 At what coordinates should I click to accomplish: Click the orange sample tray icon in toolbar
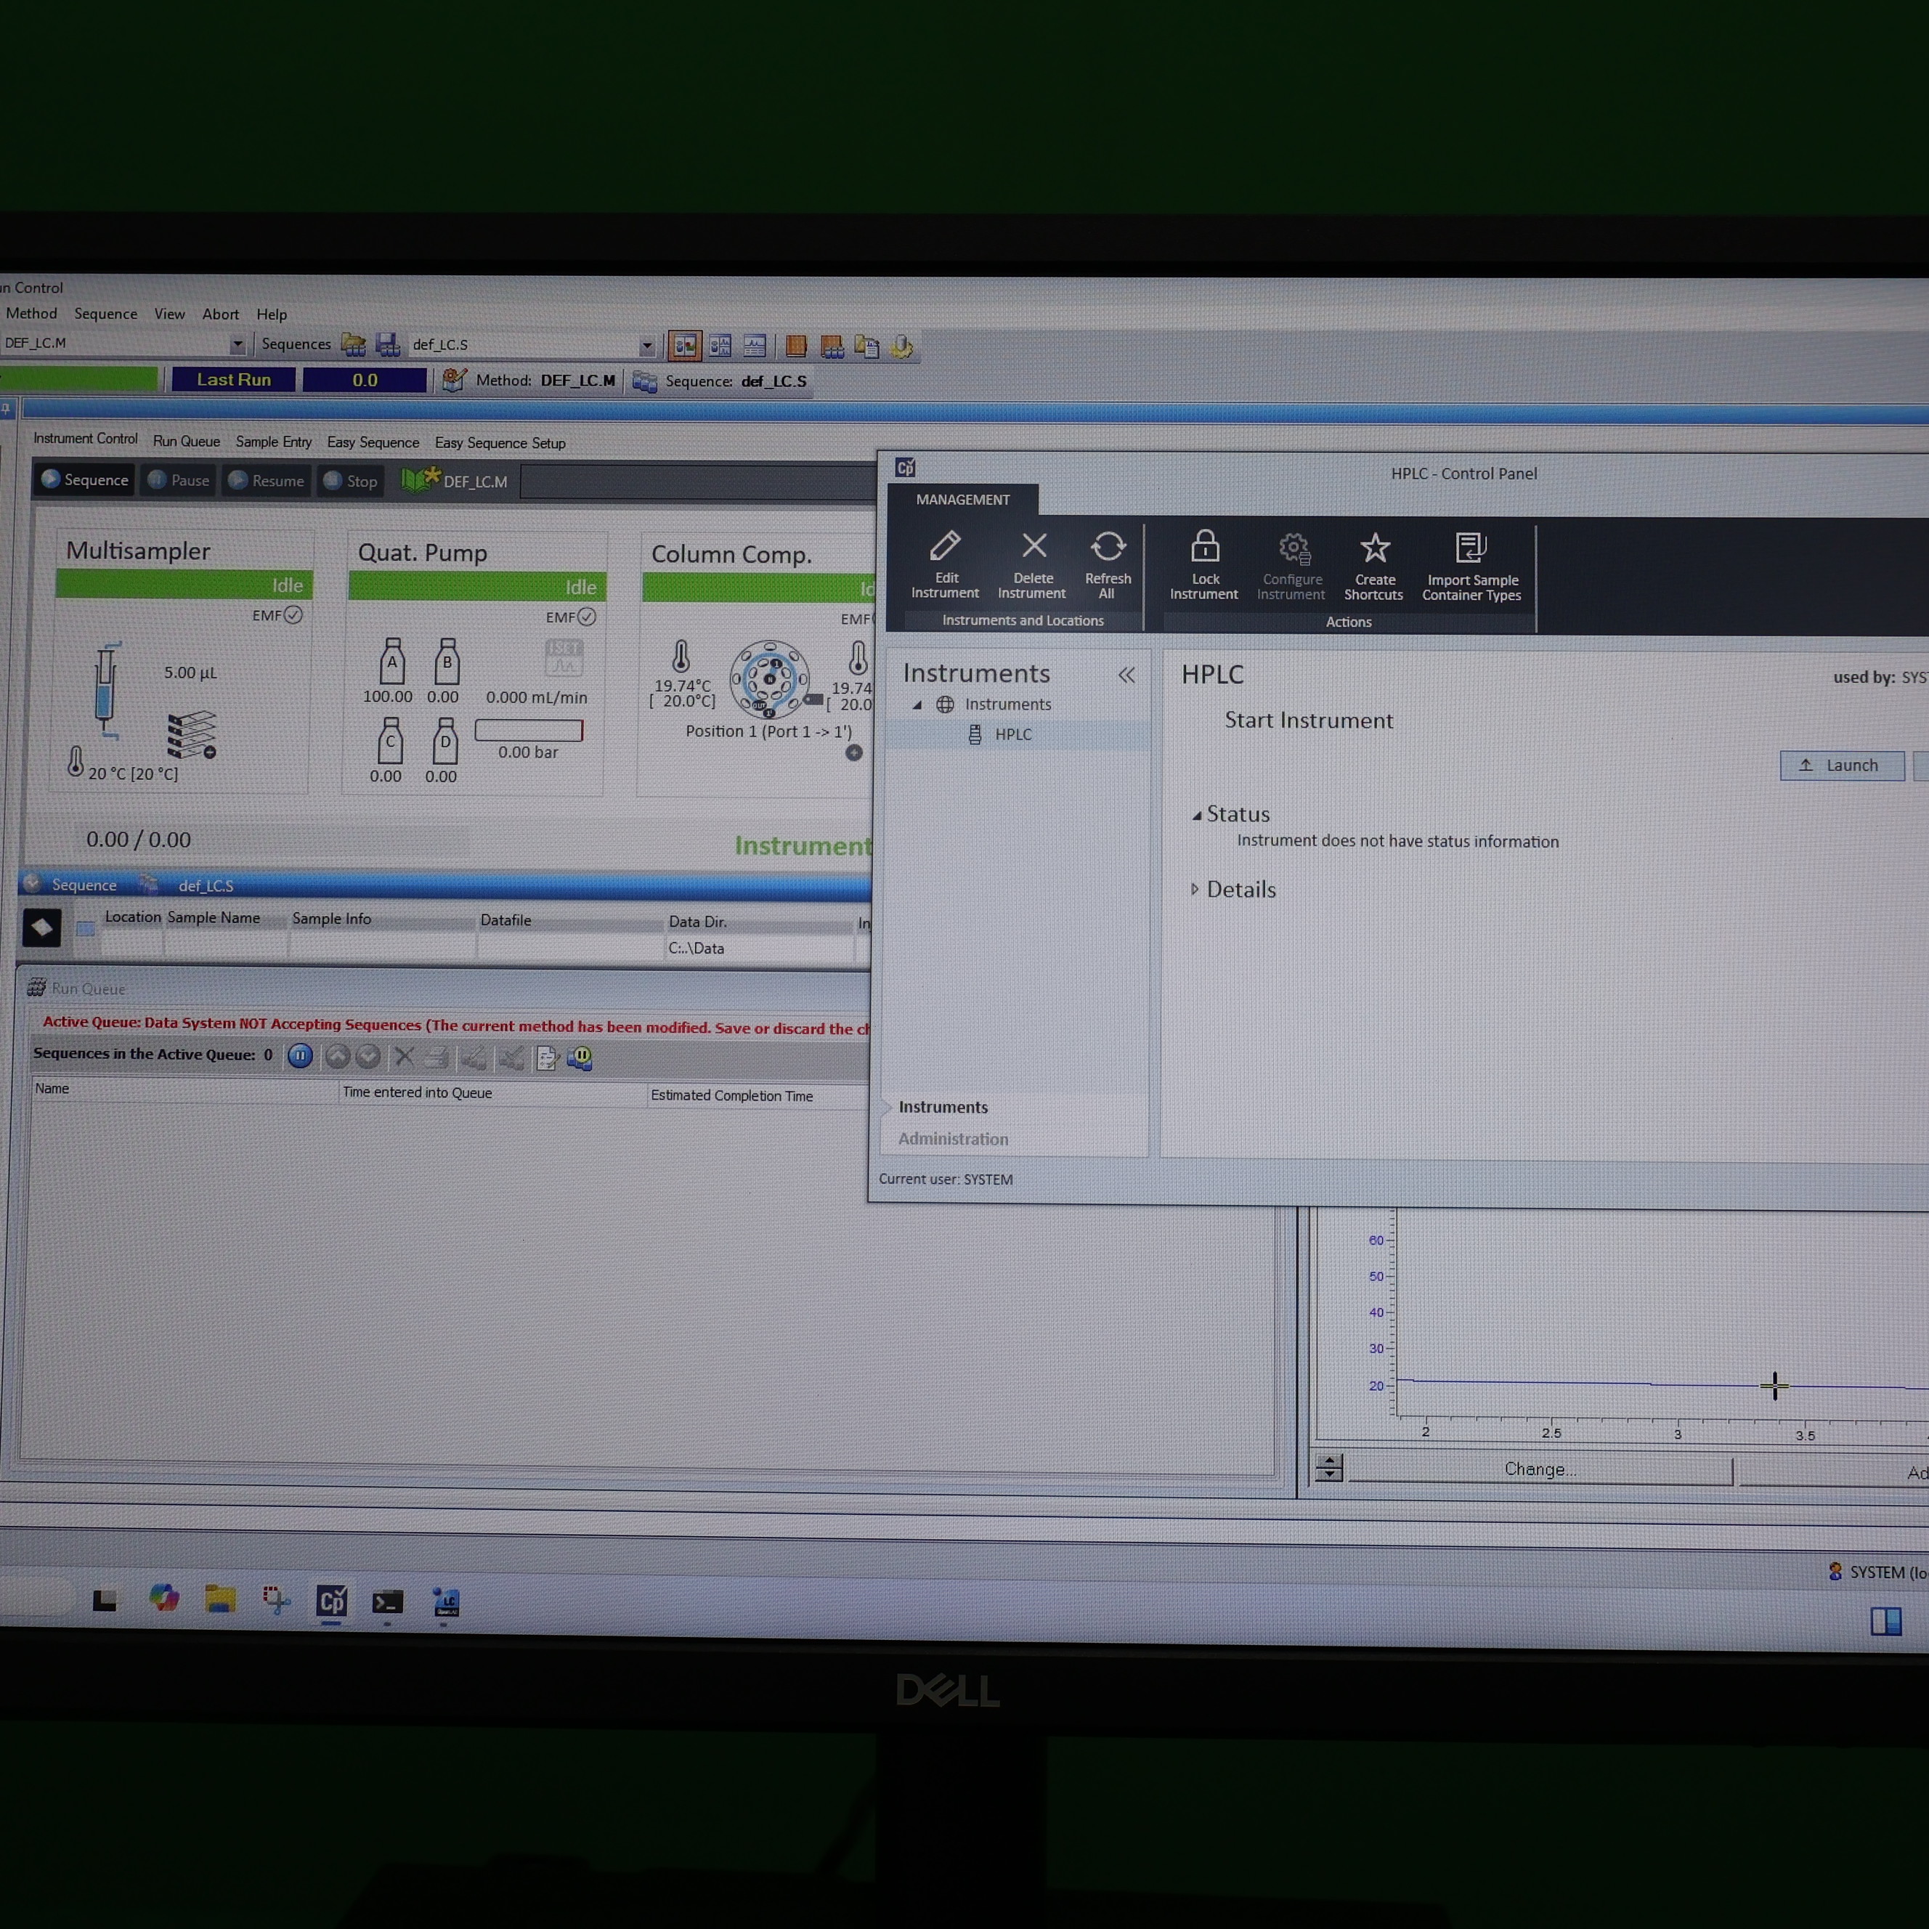pyautogui.click(x=831, y=347)
